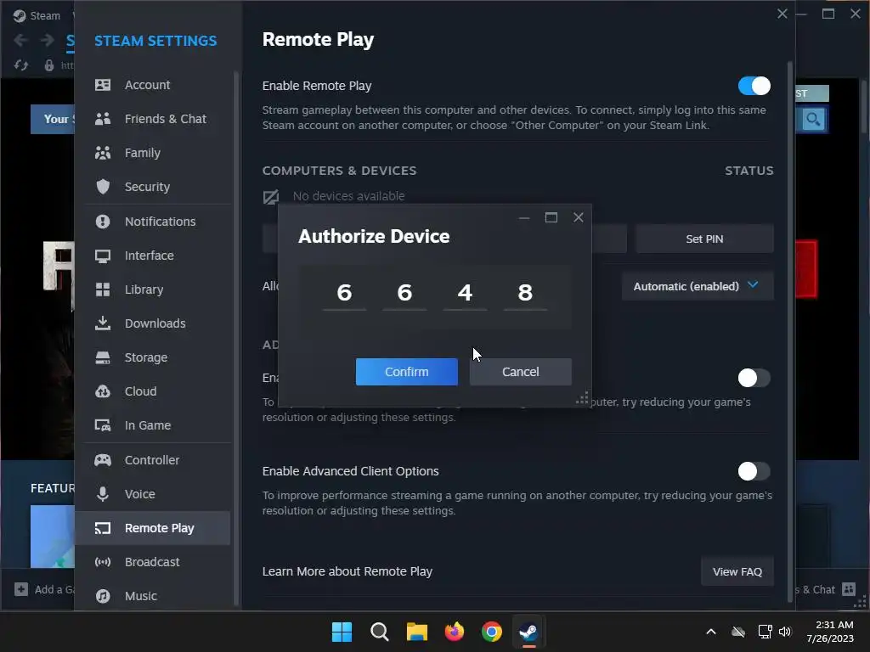Screen dimensions: 870x652
Task: Click the No devices available text
Action: [x=348, y=196]
